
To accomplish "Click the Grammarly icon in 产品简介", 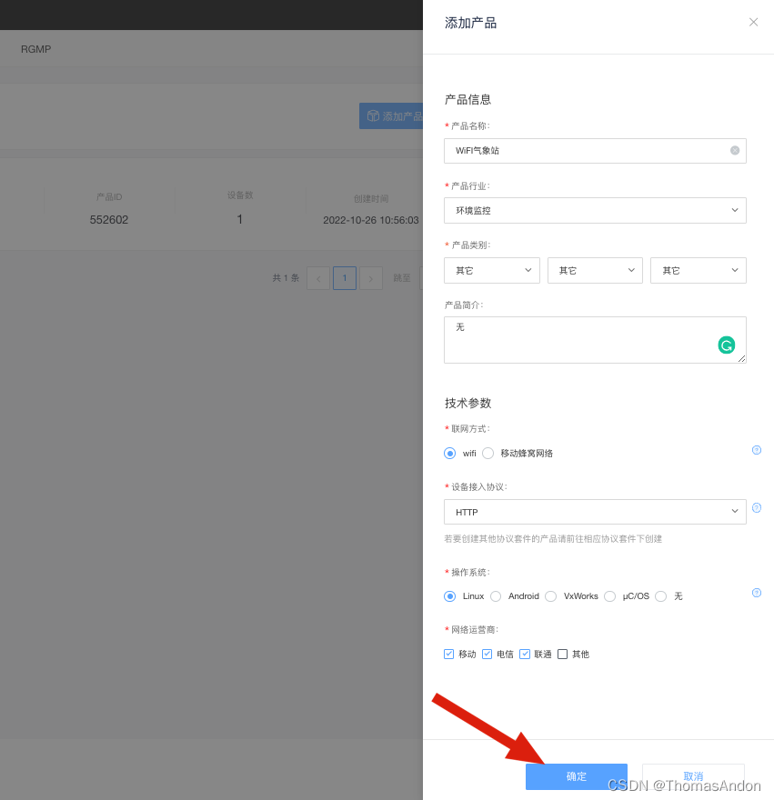I will (726, 345).
